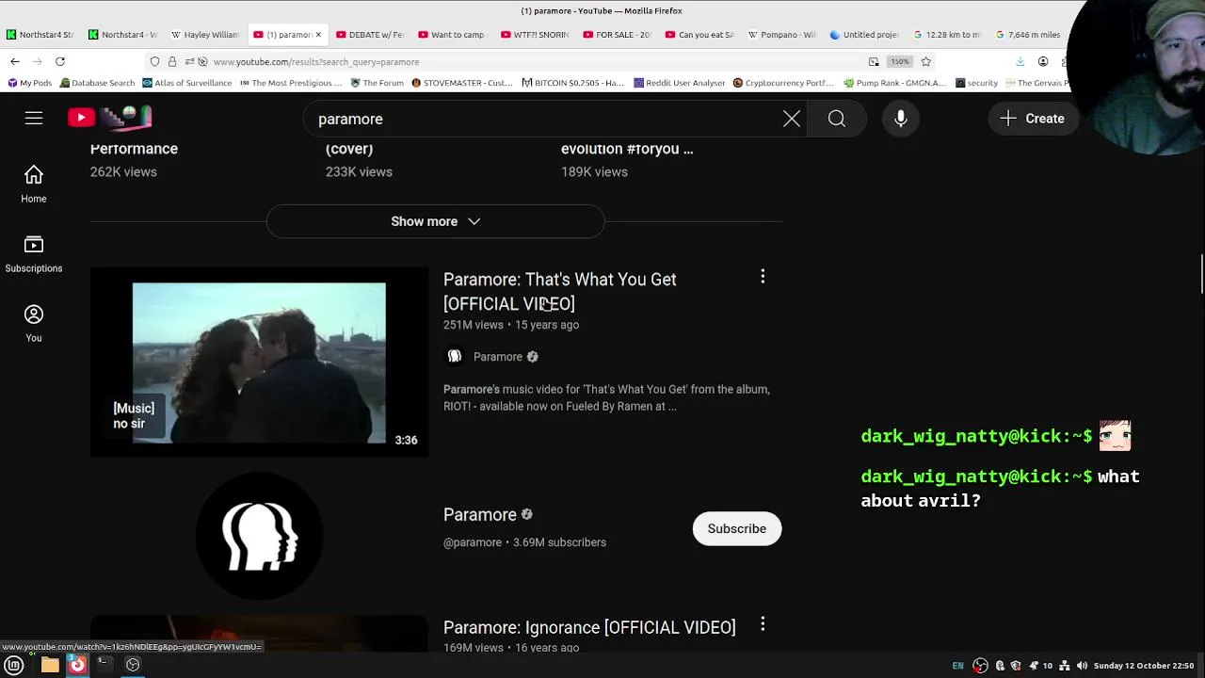Screen dimensions: 1205x678
Task: Open the Paramore channel logo
Action: (259, 536)
